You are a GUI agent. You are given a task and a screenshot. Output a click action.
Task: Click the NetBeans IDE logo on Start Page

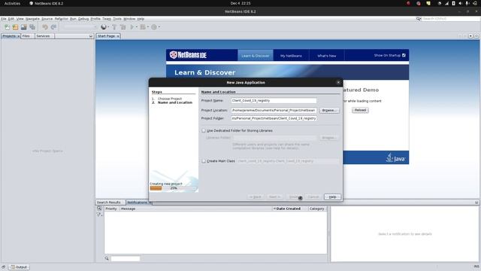point(188,55)
